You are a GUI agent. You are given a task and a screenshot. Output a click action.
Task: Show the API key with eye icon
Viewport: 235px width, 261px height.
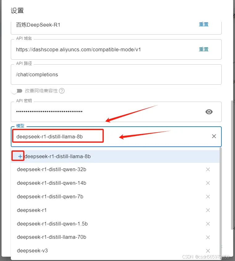(x=209, y=112)
